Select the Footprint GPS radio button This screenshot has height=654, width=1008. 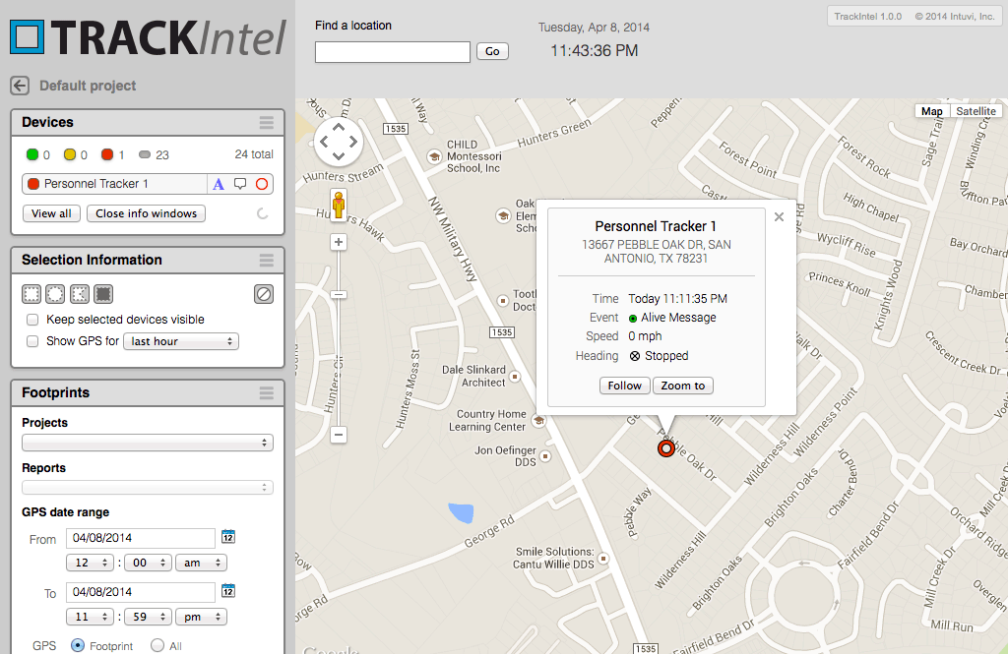(x=78, y=645)
